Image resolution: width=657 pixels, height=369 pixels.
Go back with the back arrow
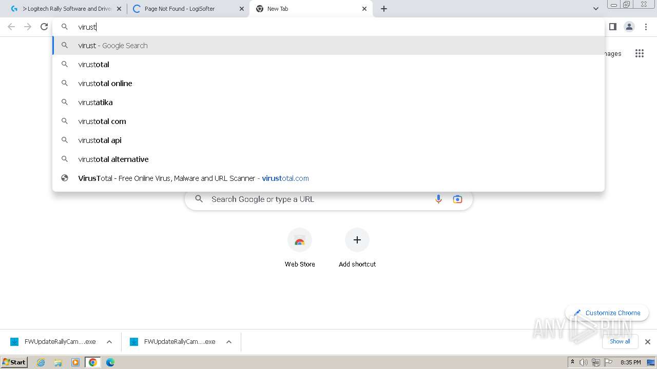point(11,27)
